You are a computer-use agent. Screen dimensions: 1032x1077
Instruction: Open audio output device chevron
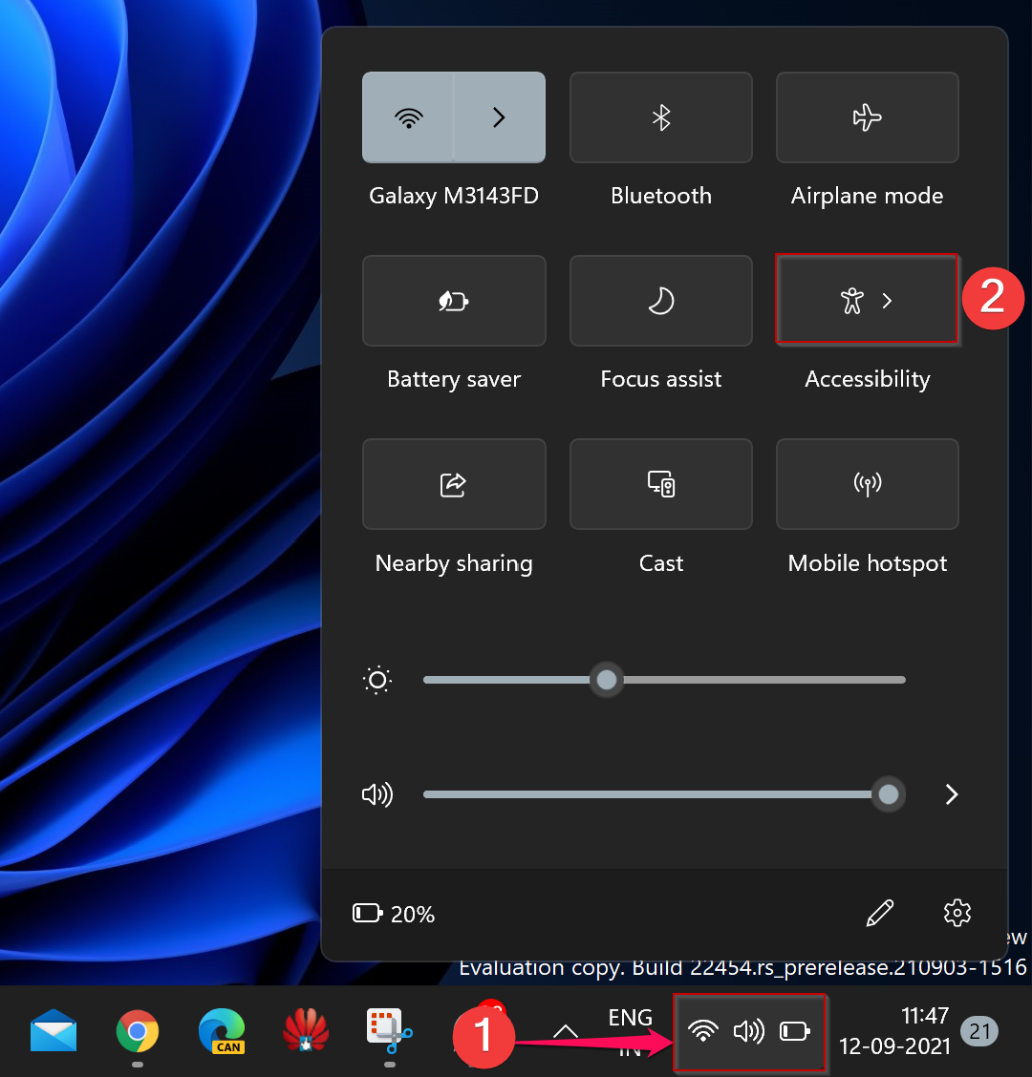(952, 794)
